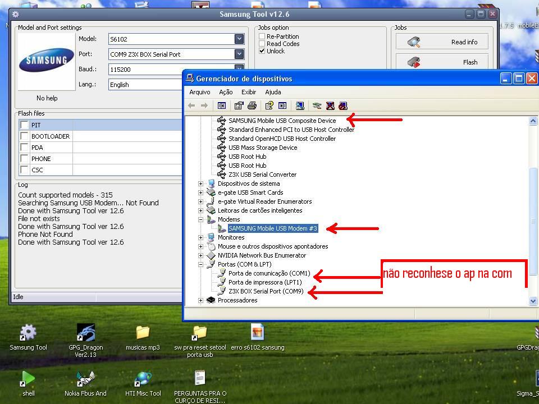Check the PDA flash file checkbox
Viewport: 539px width, 404px height.
click(24, 148)
